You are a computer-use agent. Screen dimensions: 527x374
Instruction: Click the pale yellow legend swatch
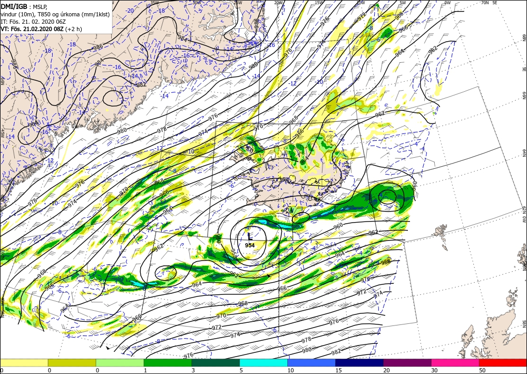(24, 362)
